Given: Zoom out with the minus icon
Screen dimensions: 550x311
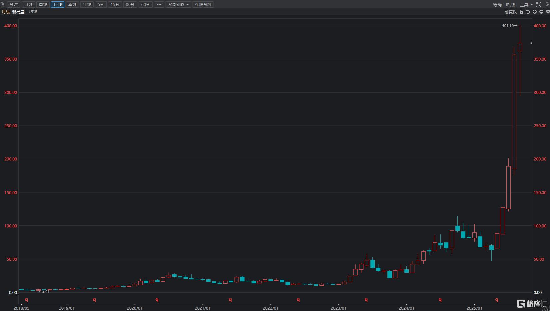Looking at the screenshot, I should click(541, 12).
